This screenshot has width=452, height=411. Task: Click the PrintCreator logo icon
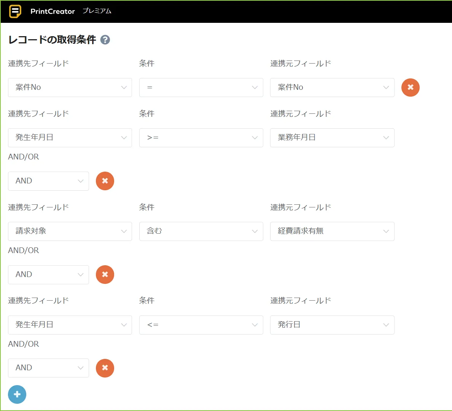pyautogui.click(x=15, y=11)
